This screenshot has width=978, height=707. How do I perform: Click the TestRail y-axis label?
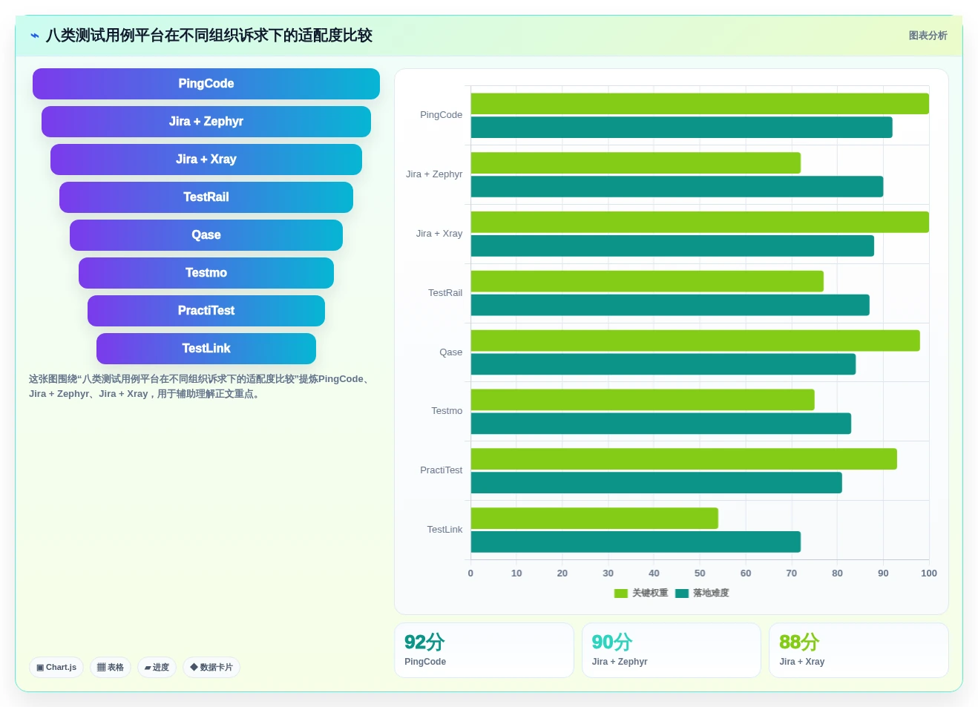pos(445,293)
